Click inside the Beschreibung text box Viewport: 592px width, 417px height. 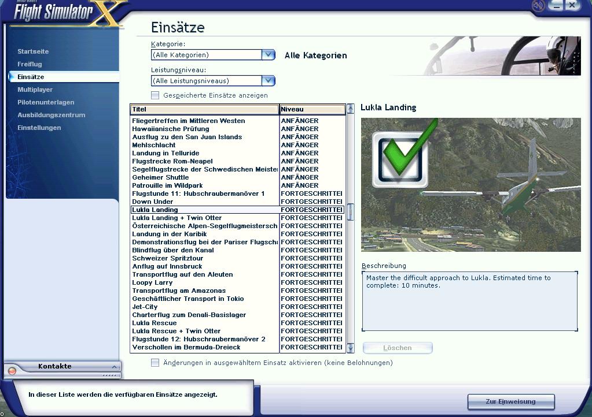[470, 301]
